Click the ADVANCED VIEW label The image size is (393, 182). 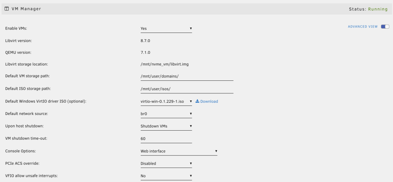pos(363,27)
